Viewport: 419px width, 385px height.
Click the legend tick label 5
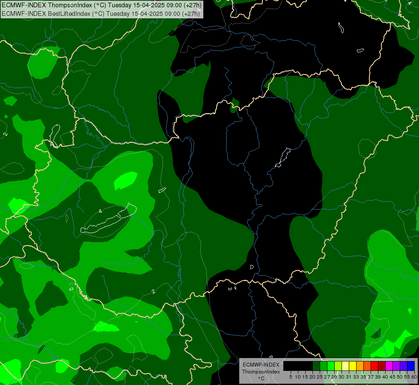tap(291, 377)
